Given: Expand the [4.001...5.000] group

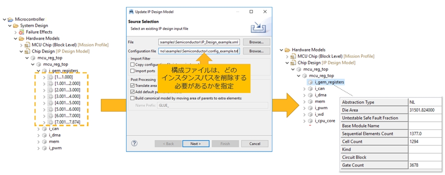Looking at the screenshot, I should pos(44,103).
